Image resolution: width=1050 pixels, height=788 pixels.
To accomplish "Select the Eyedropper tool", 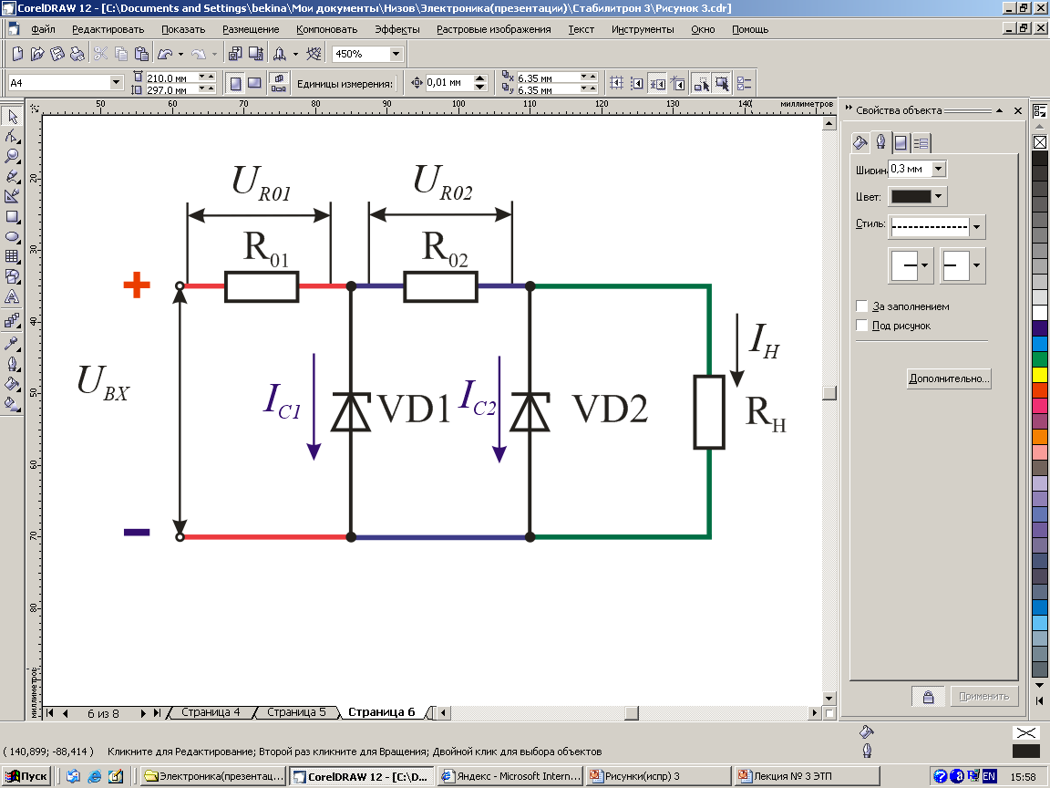I will point(12,344).
